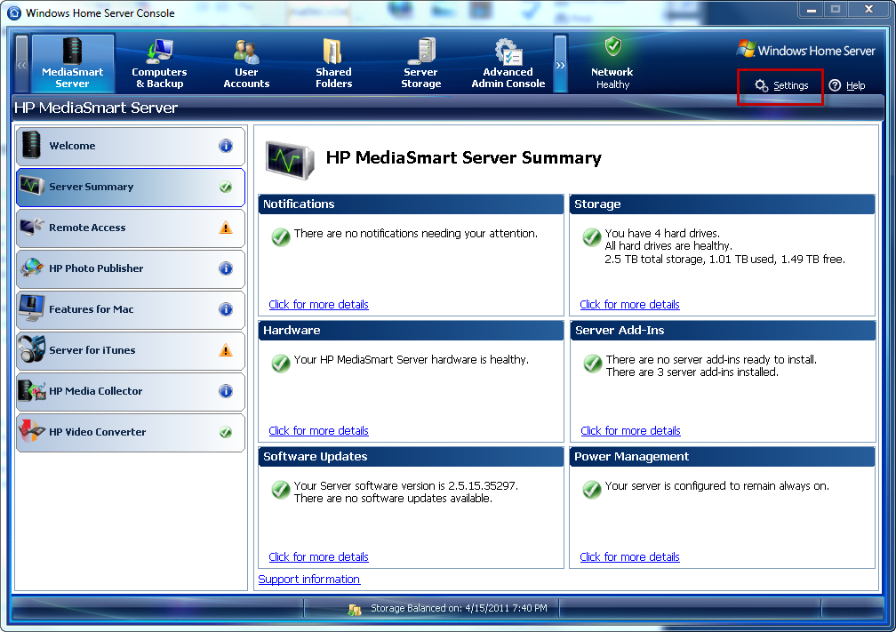Click the console title bar icon

[x=13, y=12]
